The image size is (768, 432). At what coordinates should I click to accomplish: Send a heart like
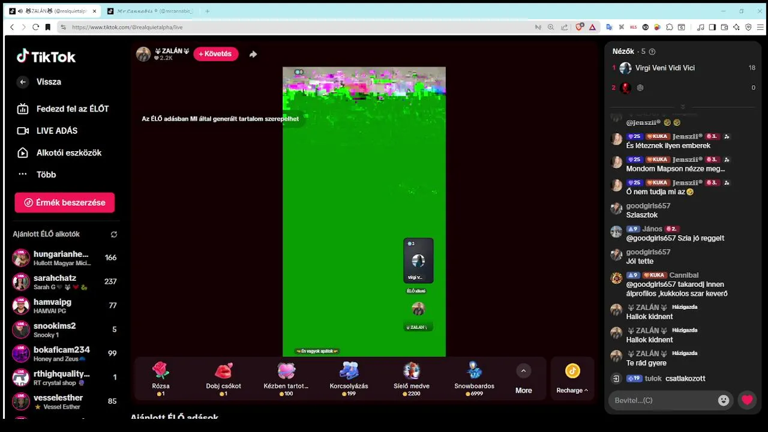pyautogui.click(x=747, y=400)
